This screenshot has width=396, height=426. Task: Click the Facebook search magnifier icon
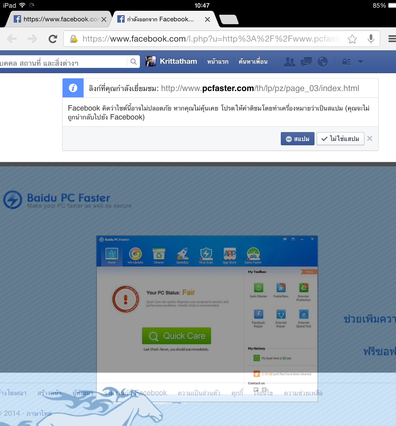click(134, 62)
